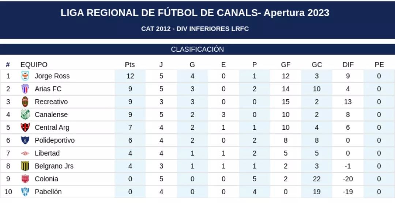Click the Belgrano Jrs team crest
The width and height of the screenshot is (395, 203).
click(25, 166)
